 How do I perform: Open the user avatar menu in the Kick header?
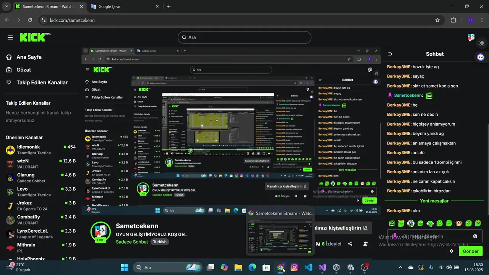[471, 37]
